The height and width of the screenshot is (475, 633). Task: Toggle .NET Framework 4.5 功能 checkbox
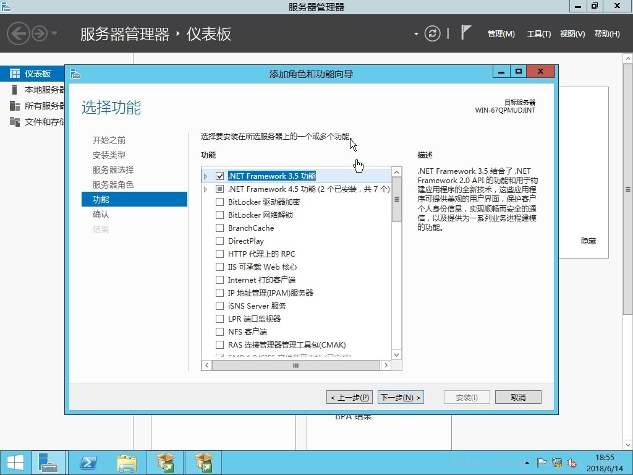click(219, 189)
